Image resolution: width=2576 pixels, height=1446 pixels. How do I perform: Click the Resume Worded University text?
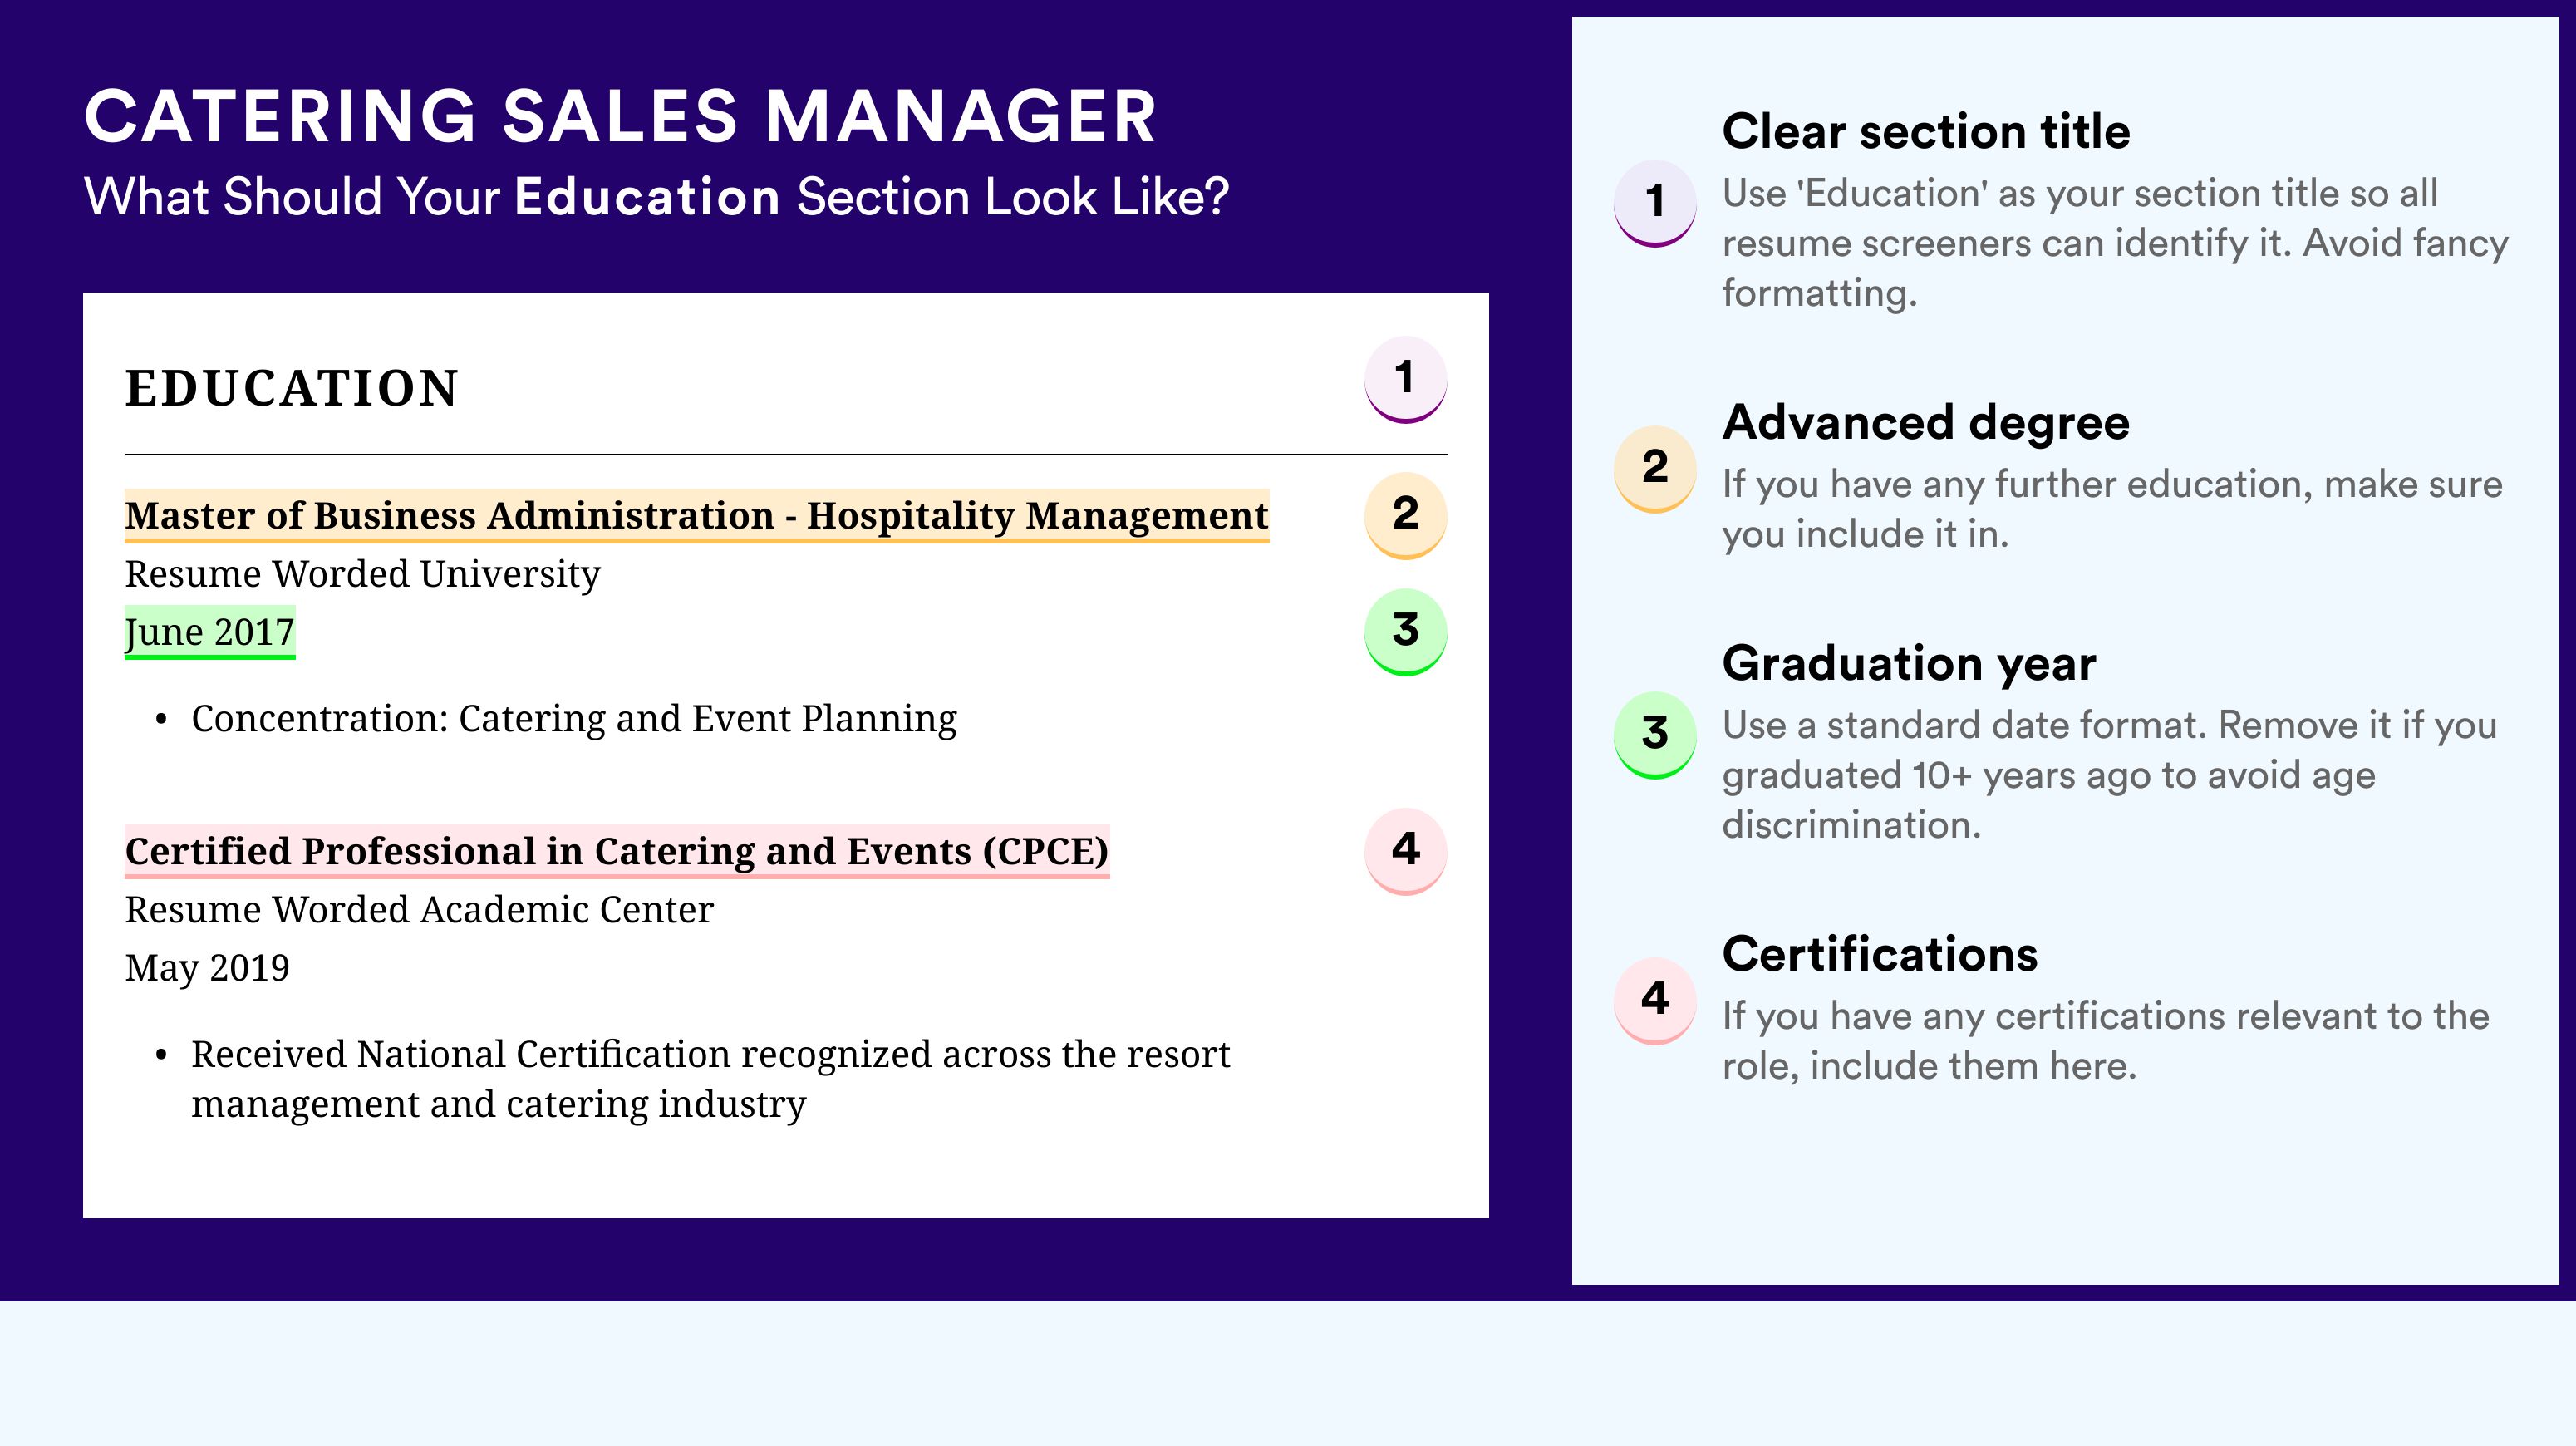click(x=362, y=574)
